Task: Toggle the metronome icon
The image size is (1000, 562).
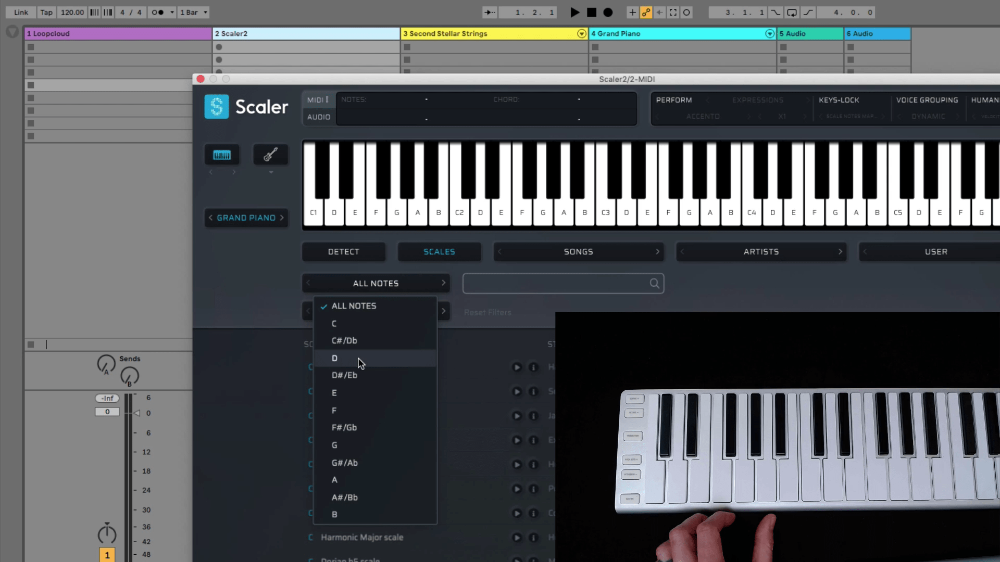Action: point(158,12)
